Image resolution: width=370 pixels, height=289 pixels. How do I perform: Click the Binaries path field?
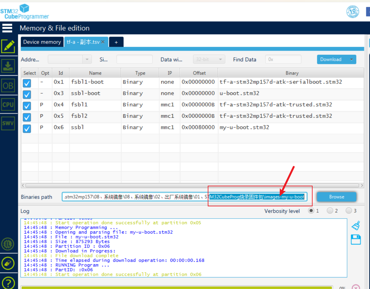click(x=185, y=197)
